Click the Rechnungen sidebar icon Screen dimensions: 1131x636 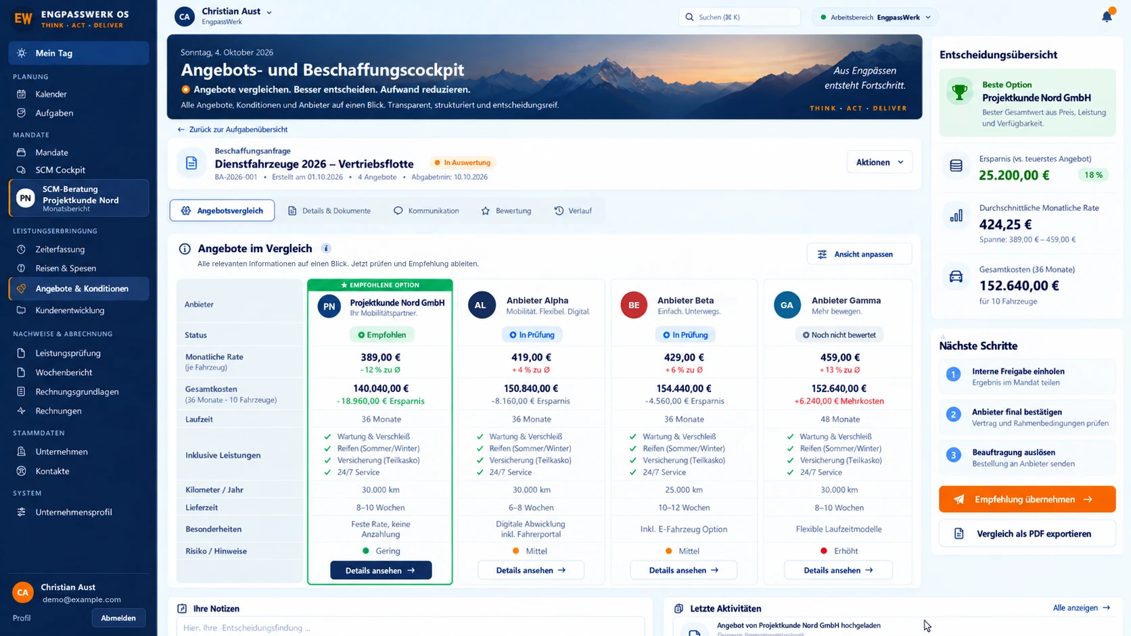pyautogui.click(x=22, y=411)
